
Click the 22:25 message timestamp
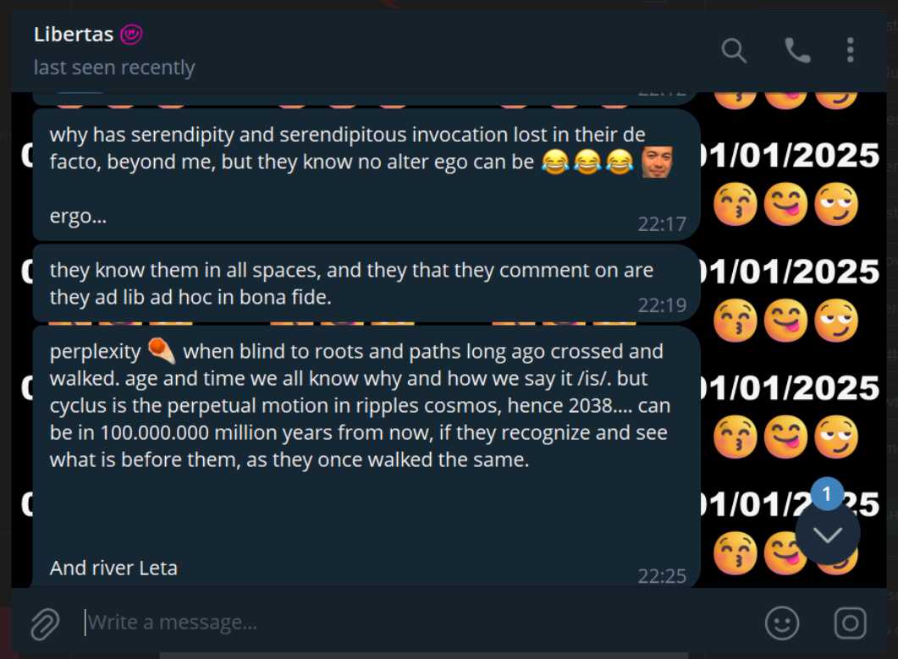(662, 576)
